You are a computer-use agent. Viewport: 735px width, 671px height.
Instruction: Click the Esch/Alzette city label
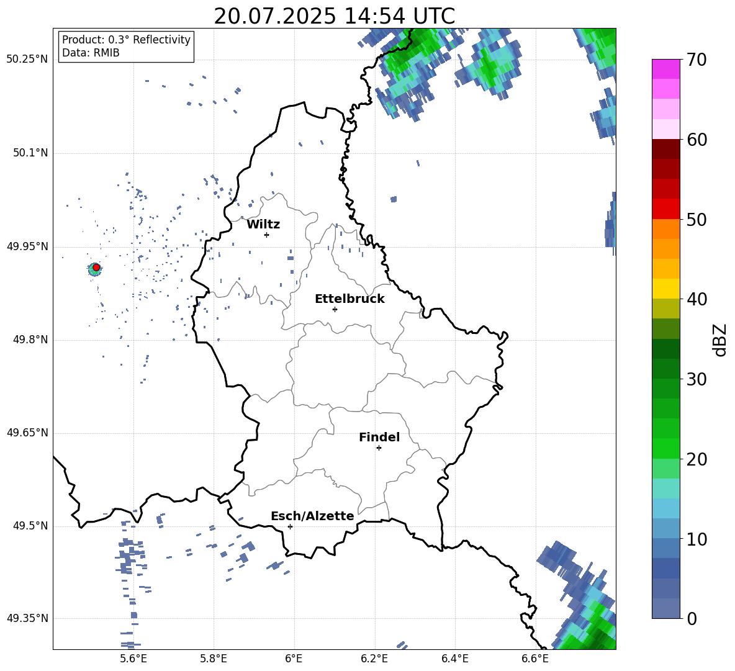click(x=312, y=516)
